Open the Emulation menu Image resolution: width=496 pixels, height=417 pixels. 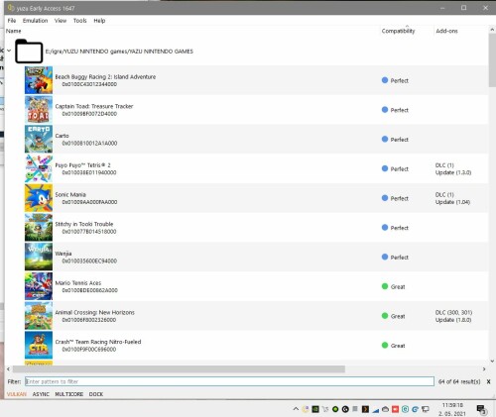(x=35, y=21)
